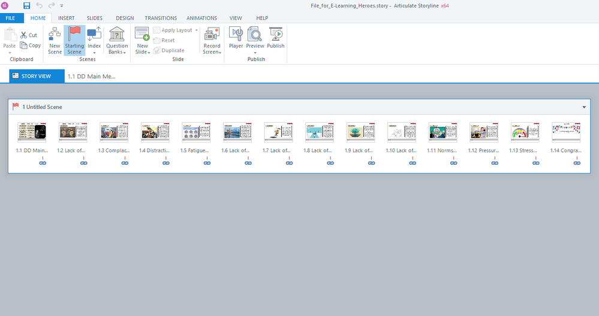Click the Redo arrow icon
The height and width of the screenshot is (316, 599).
(51, 5)
